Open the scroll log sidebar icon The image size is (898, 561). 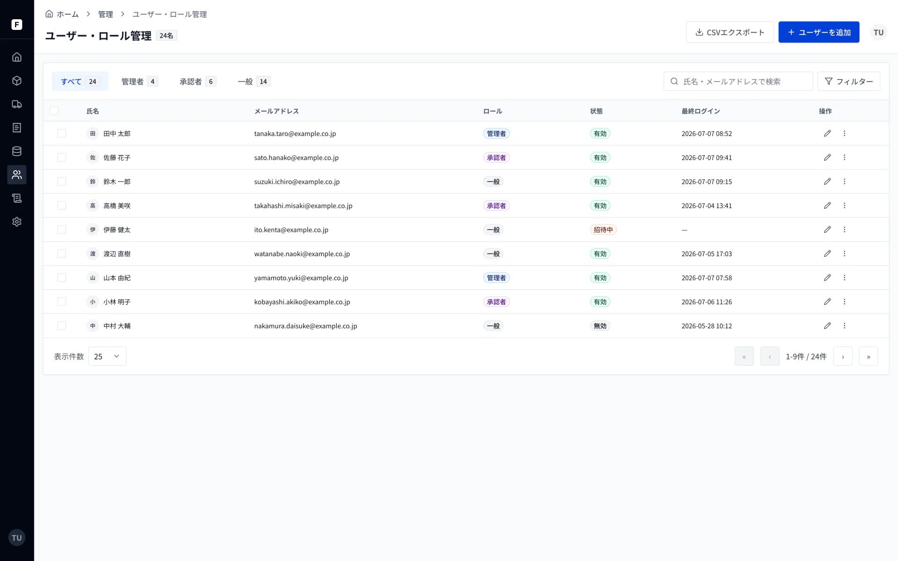pos(17,198)
